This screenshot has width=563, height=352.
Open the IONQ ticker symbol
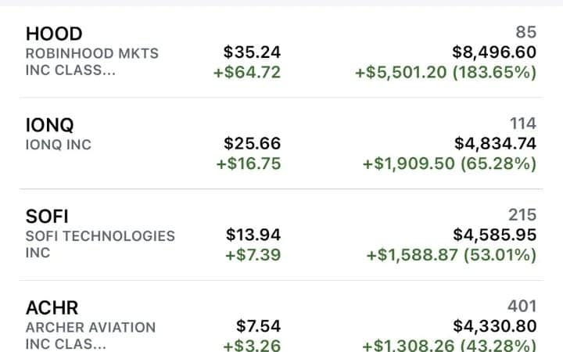pyautogui.click(x=49, y=125)
